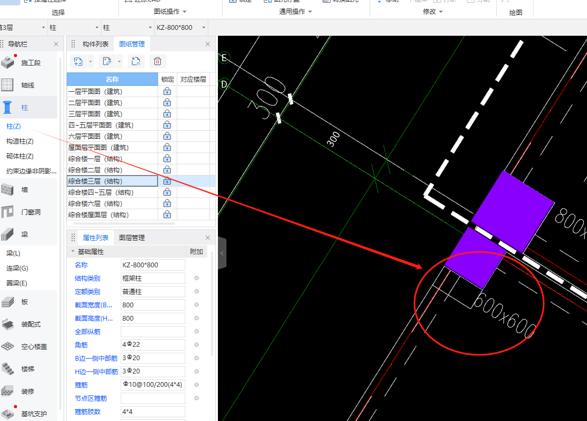Select 构造柱(Z) in navigation

[20, 141]
